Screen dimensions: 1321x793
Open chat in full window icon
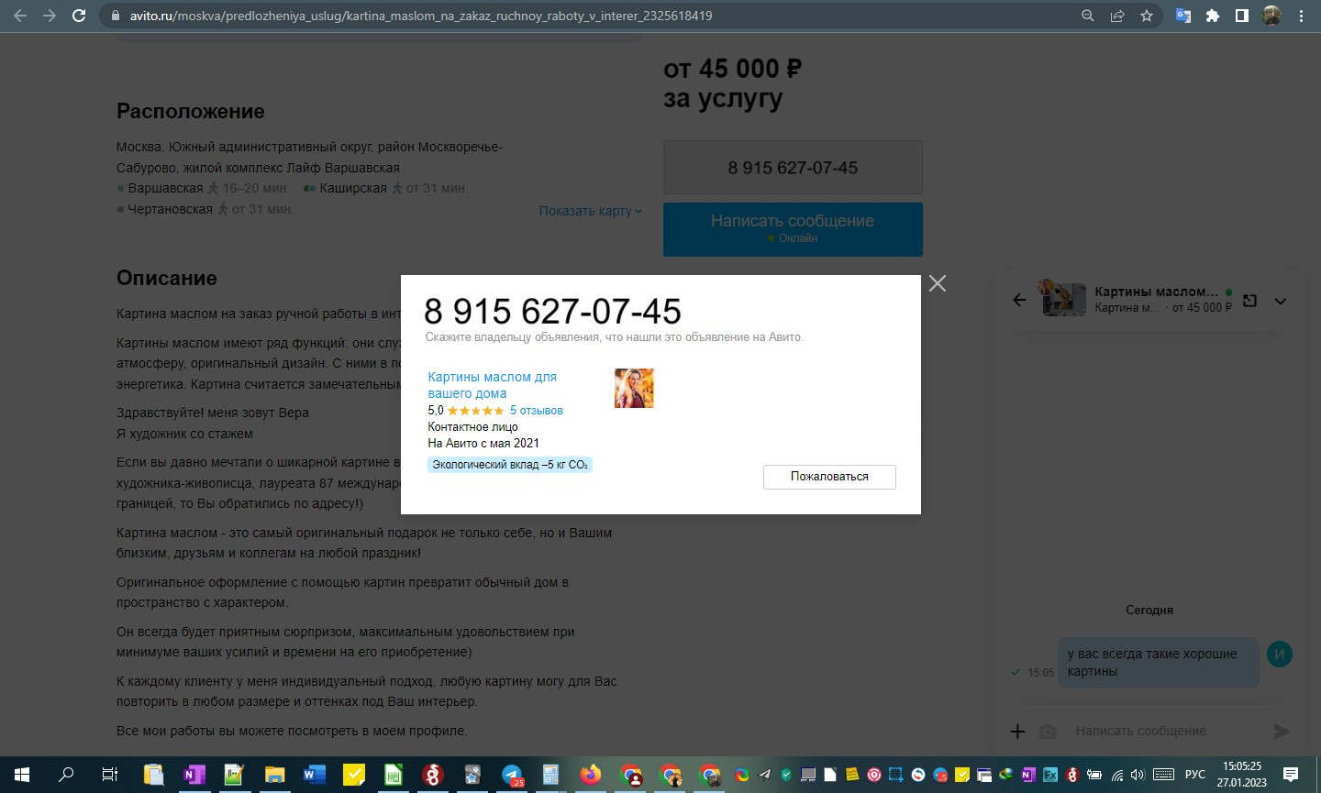(x=1249, y=300)
